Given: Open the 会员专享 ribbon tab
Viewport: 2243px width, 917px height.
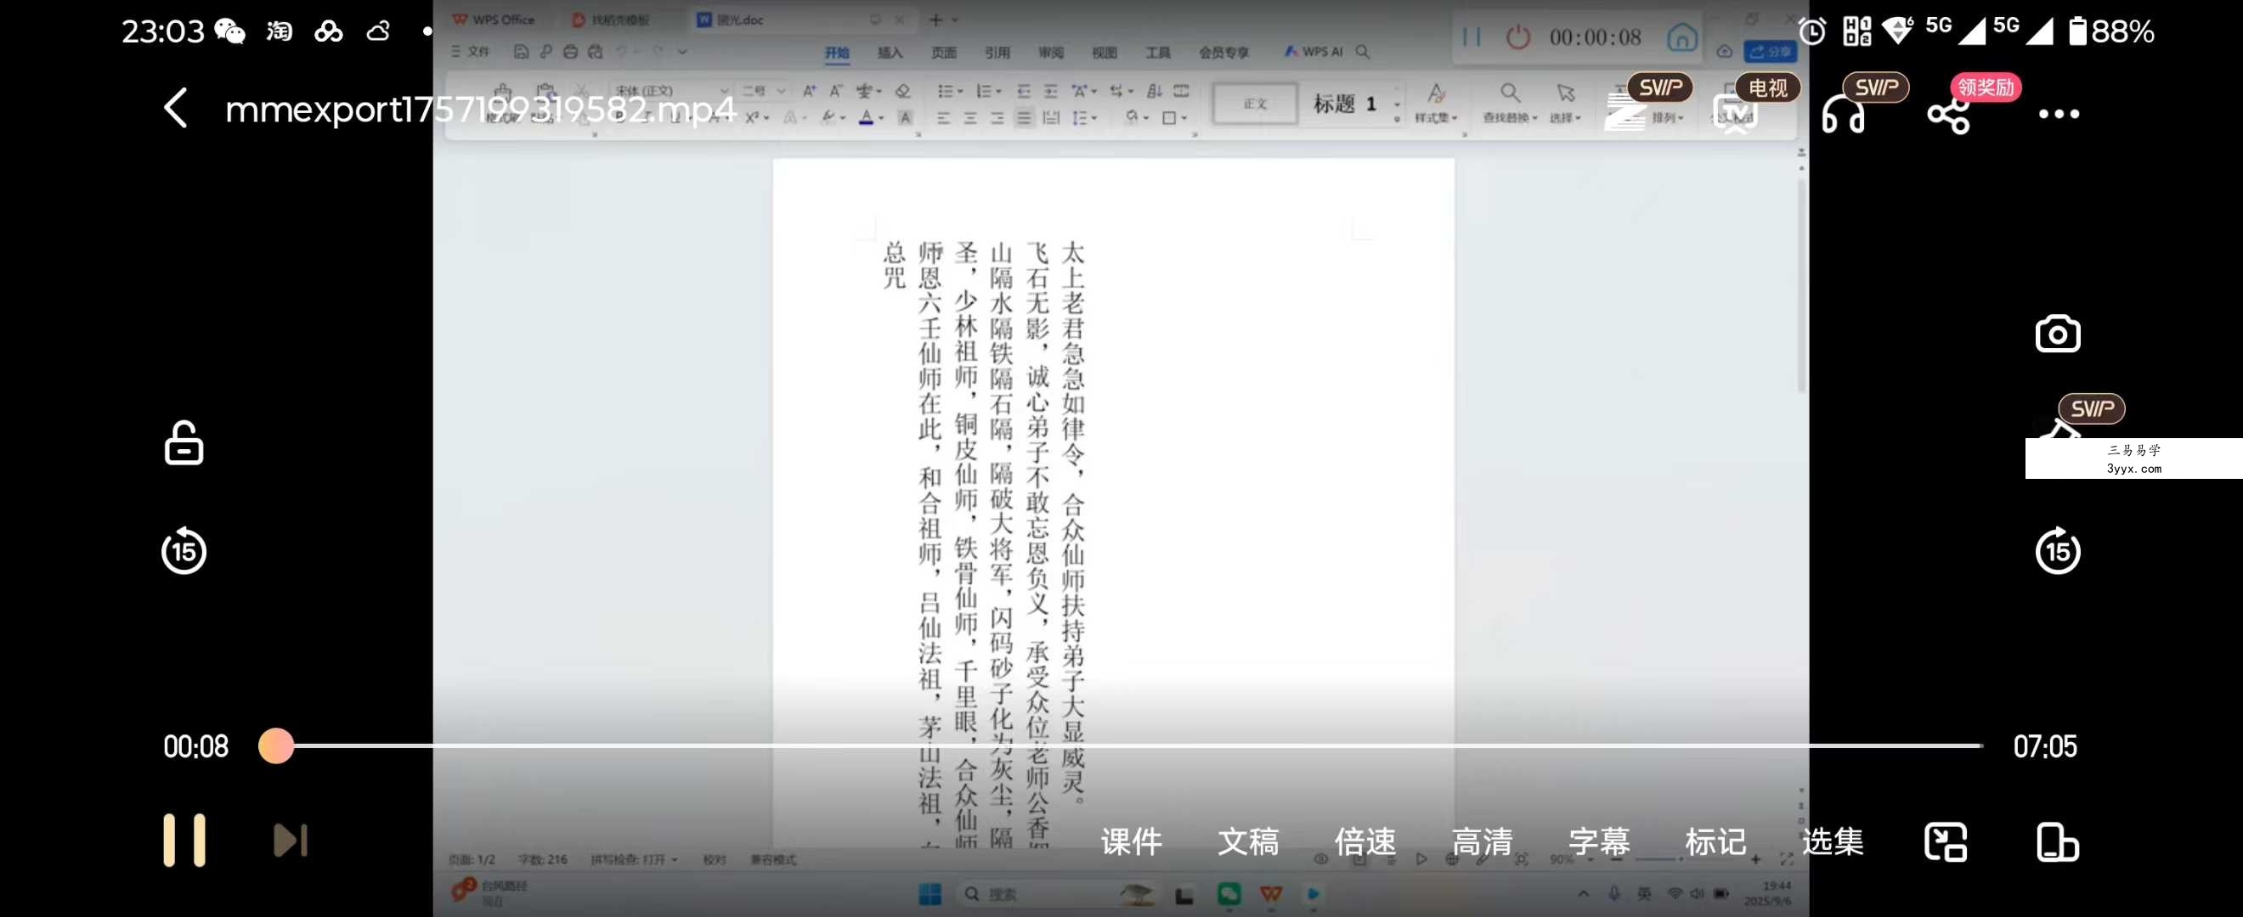Looking at the screenshot, I should point(1223,53).
